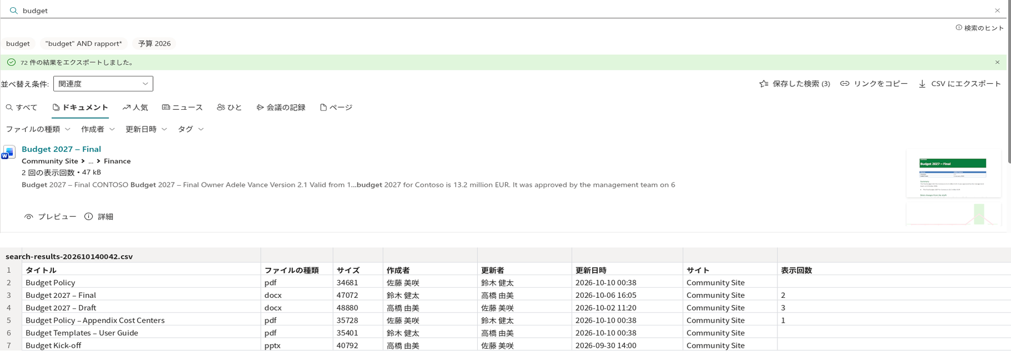
Task: Click 詳細 details button
Action: tap(99, 217)
